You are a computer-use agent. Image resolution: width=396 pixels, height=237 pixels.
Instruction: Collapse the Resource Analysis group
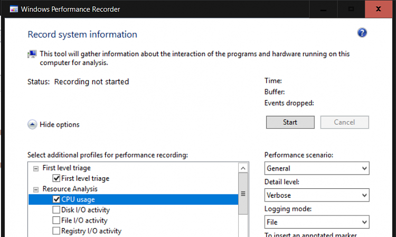[x=36, y=189]
